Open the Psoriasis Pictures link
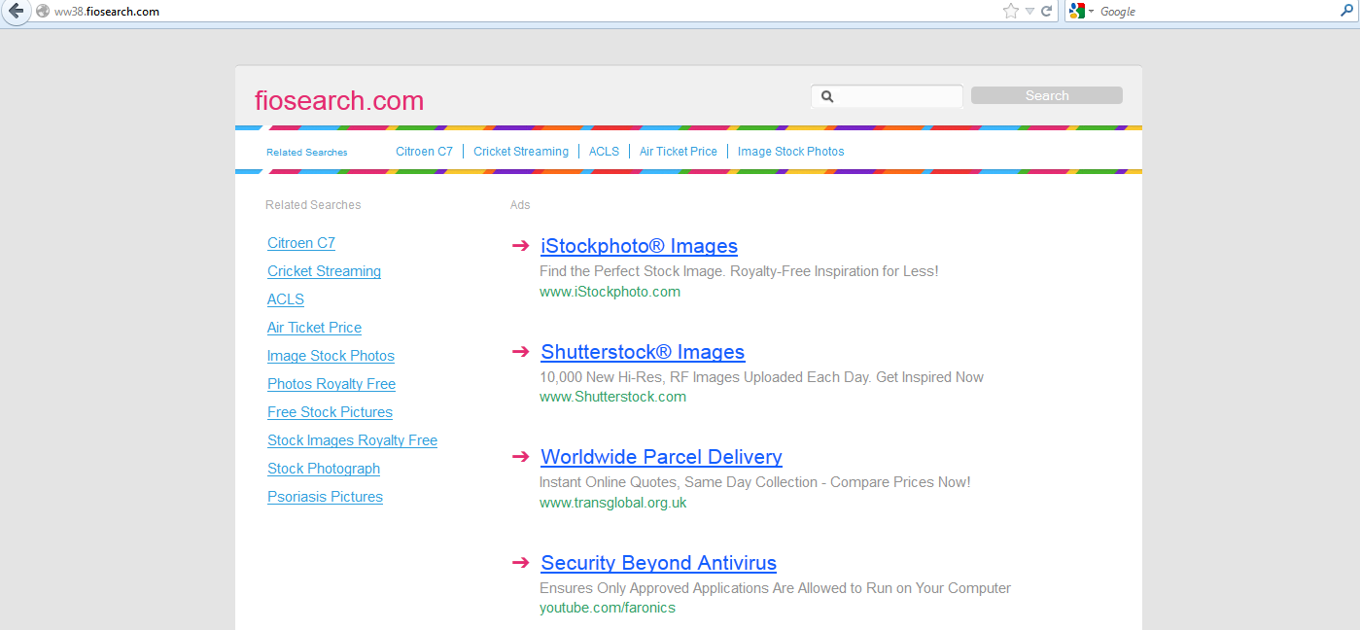1360x630 pixels. tap(325, 497)
